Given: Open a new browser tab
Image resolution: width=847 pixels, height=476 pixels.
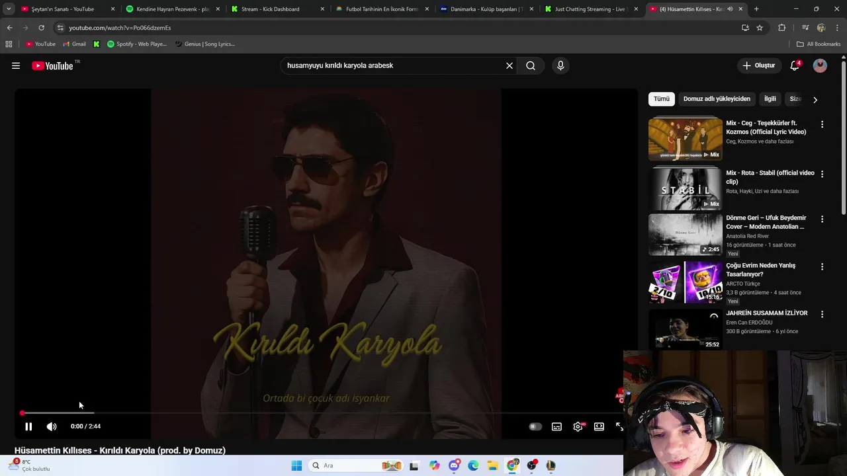Looking at the screenshot, I should pyautogui.click(x=756, y=9).
